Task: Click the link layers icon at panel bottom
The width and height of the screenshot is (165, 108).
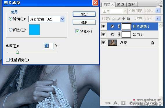Action: [107, 103]
